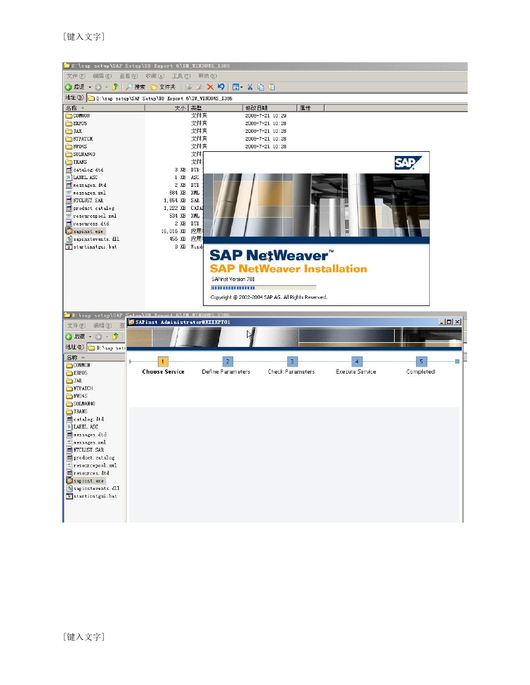
Task: Open Back history dropdown arrow in upper Explorer
Action: [90, 87]
